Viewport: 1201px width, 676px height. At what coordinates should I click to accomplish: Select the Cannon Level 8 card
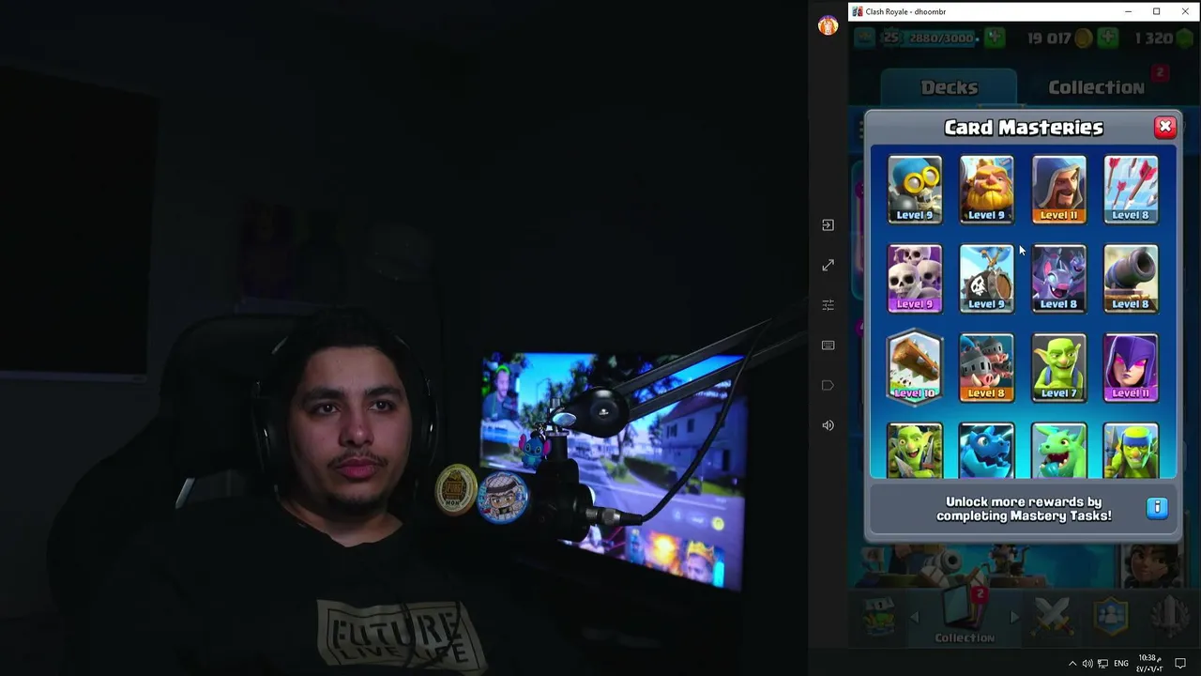tap(1131, 279)
